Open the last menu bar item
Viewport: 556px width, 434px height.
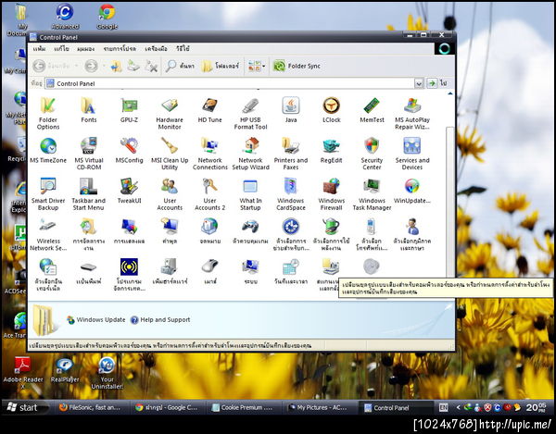coord(183,48)
